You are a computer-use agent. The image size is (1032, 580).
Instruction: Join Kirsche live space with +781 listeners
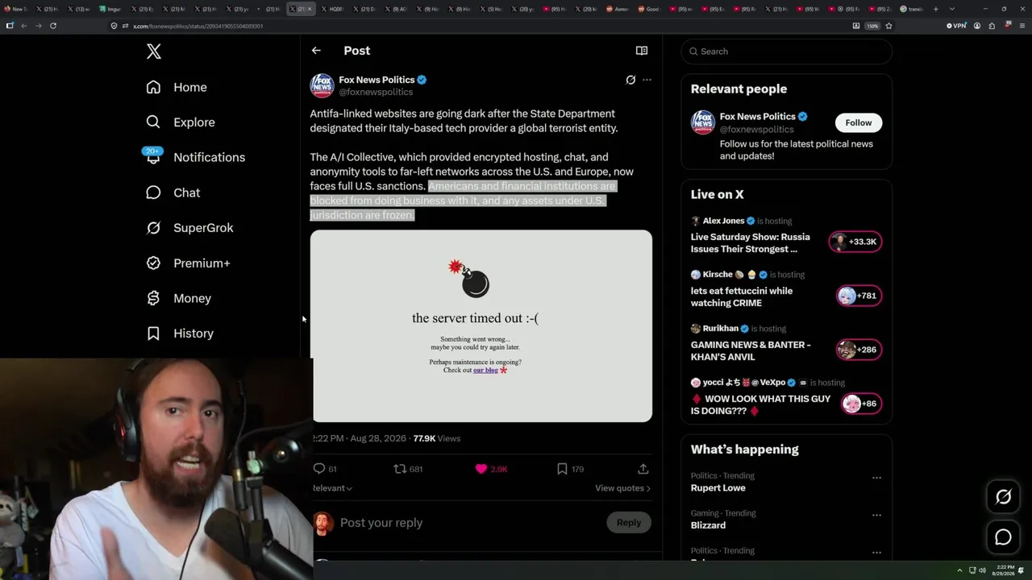click(859, 296)
